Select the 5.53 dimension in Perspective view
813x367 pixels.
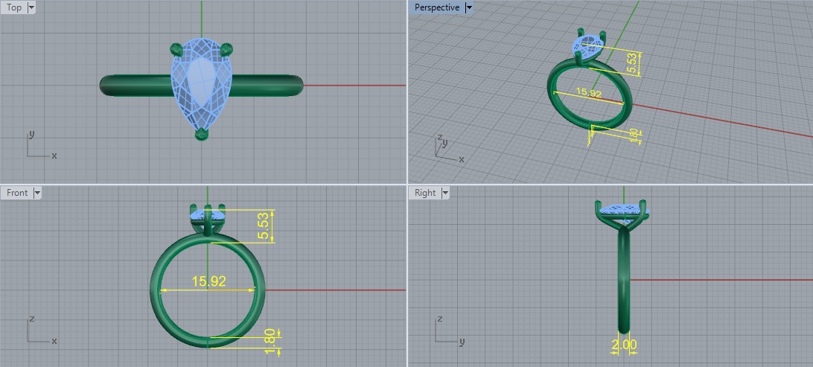point(631,64)
